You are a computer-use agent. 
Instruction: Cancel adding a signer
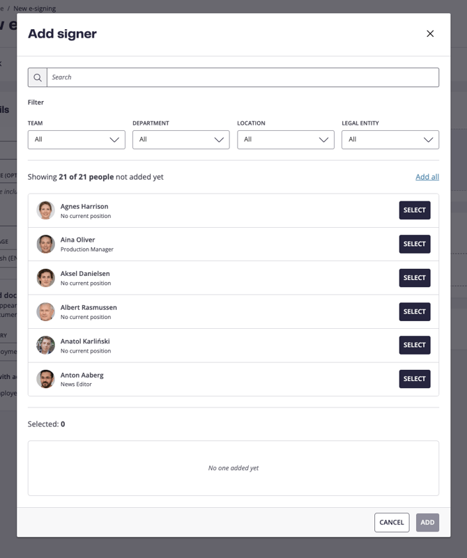pyautogui.click(x=392, y=522)
